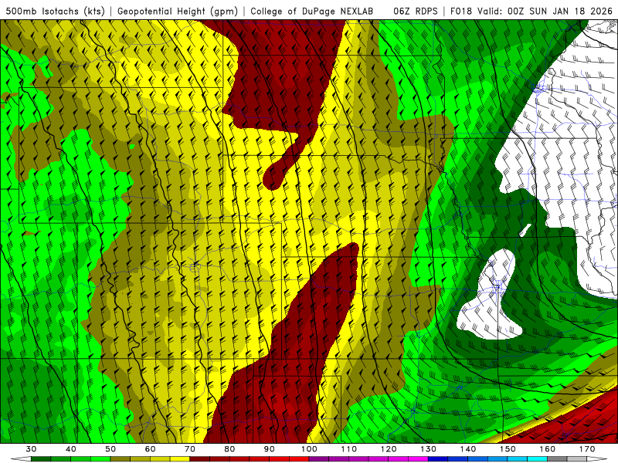
Task: Click the '30' label on the color scale
Action: 31,449
